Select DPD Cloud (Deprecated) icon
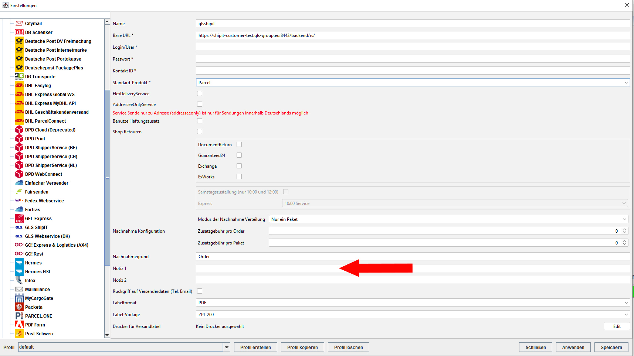Viewport: 634px width, 356px height. [19, 130]
